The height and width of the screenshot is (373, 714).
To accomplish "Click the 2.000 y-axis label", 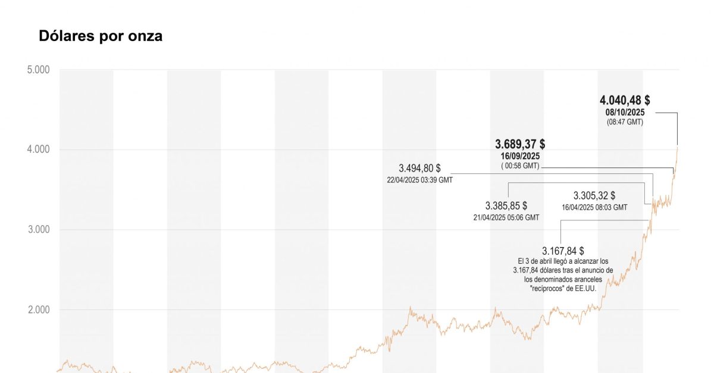I will [38, 310].
